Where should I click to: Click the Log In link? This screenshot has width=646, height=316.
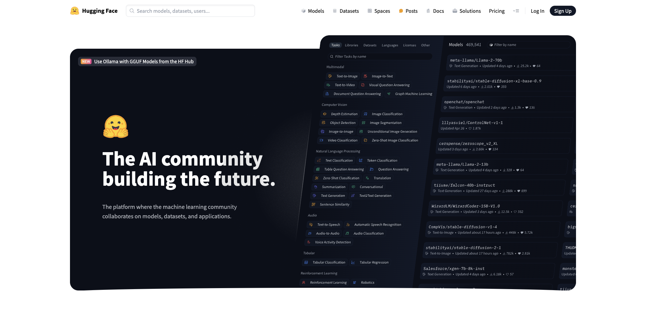[x=537, y=11]
